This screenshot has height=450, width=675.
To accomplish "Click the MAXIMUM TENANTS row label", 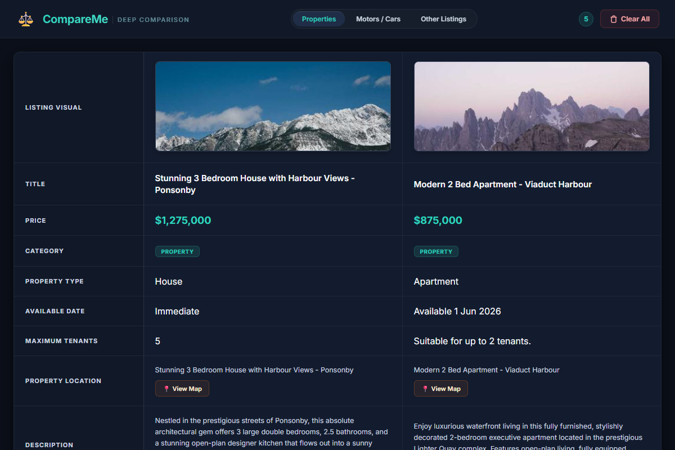I will click(x=61, y=341).
